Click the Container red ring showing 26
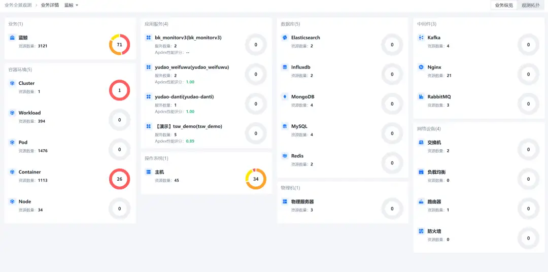The image size is (548, 272). coord(120,179)
